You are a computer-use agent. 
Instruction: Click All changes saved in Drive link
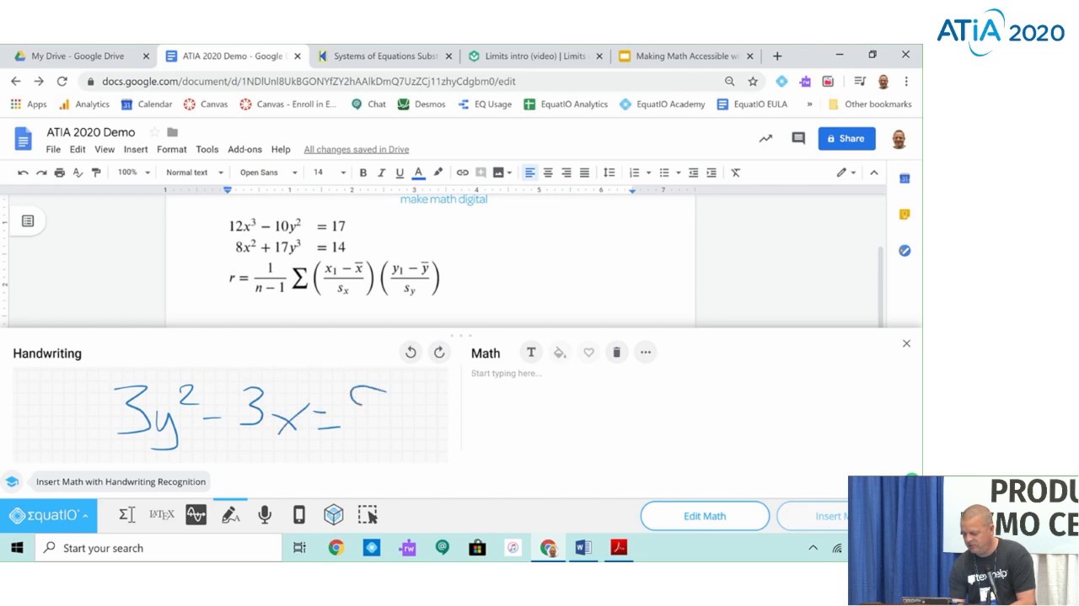(357, 149)
